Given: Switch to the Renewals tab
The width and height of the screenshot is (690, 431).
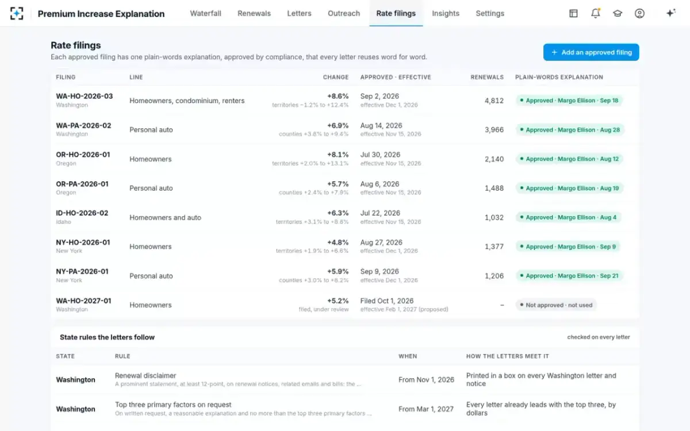Looking at the screenshot, I should pos(254,13).
